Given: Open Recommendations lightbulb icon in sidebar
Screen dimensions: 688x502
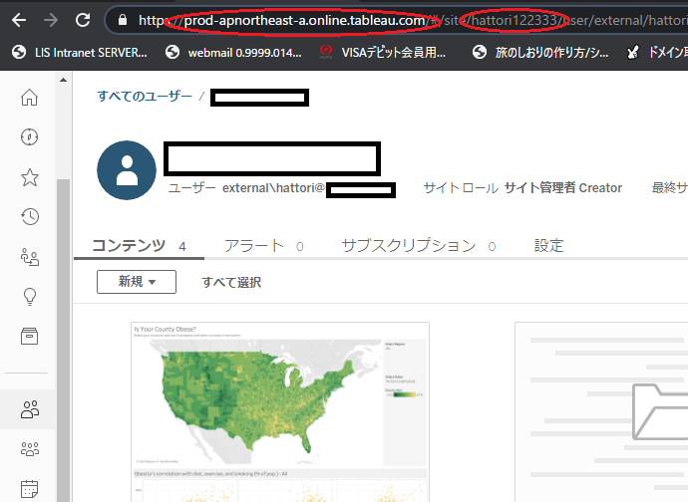Looking at the screenshot, I should point(29,297).
